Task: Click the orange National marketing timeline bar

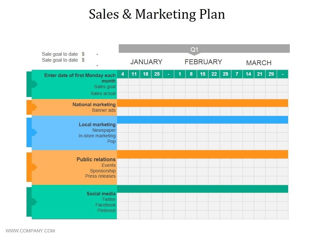Action: point(202,103)
